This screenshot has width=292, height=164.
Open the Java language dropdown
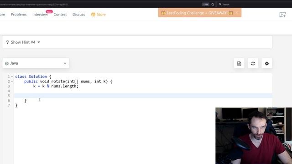pyautogui.click(x=36, y=63)
